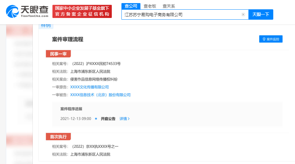
Task: Click the 案件监控 button
Action: tap(271, 39)
